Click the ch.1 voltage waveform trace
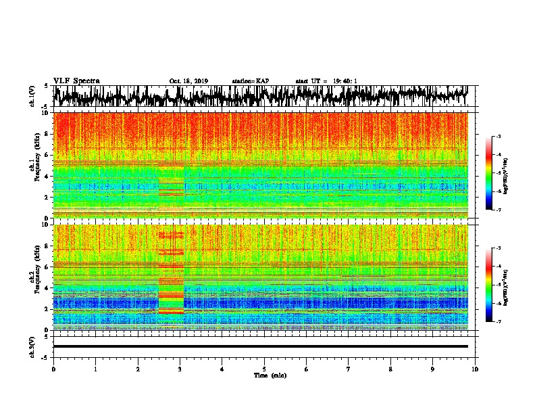535x414 pixels. 261,96
